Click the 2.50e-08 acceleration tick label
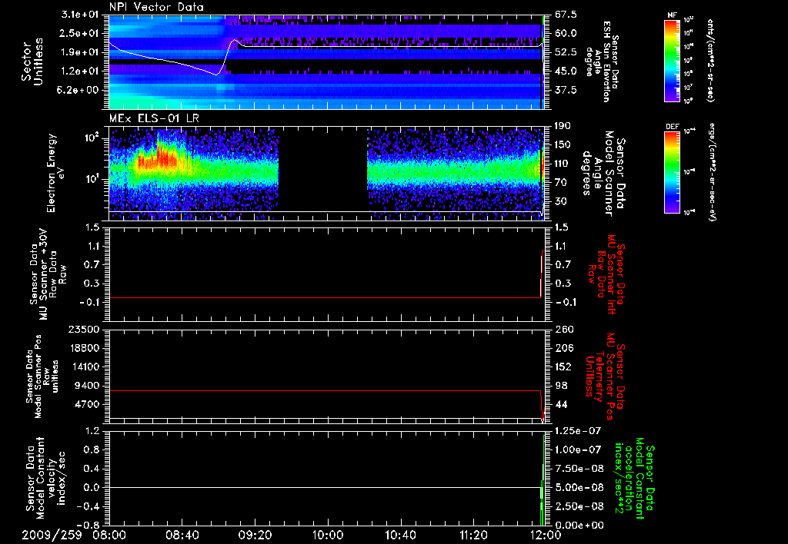Viewport: 788px width, 544px height. click(579, 506)
